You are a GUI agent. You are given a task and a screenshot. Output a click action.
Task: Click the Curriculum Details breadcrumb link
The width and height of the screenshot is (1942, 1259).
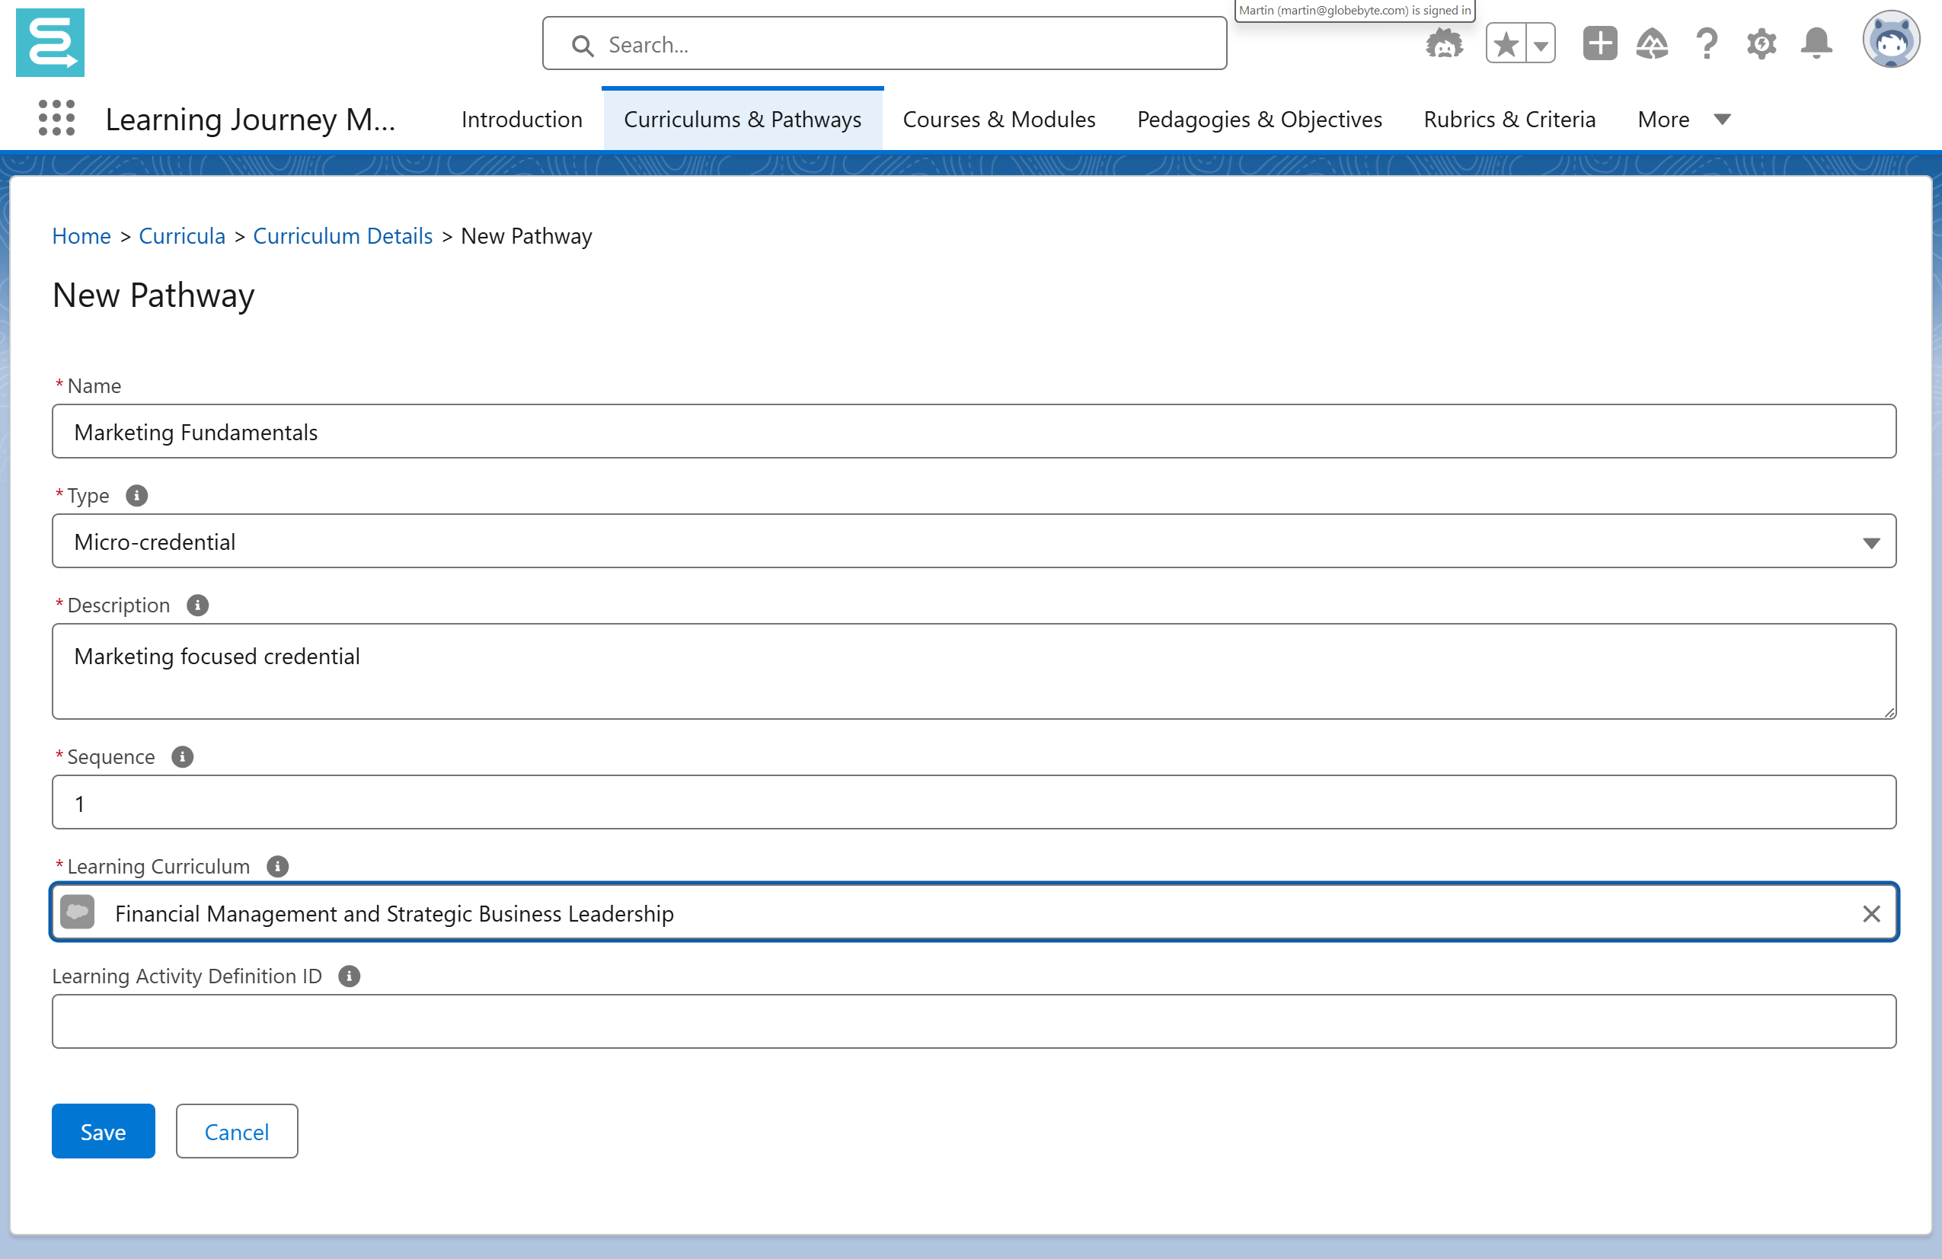(343, 236)
